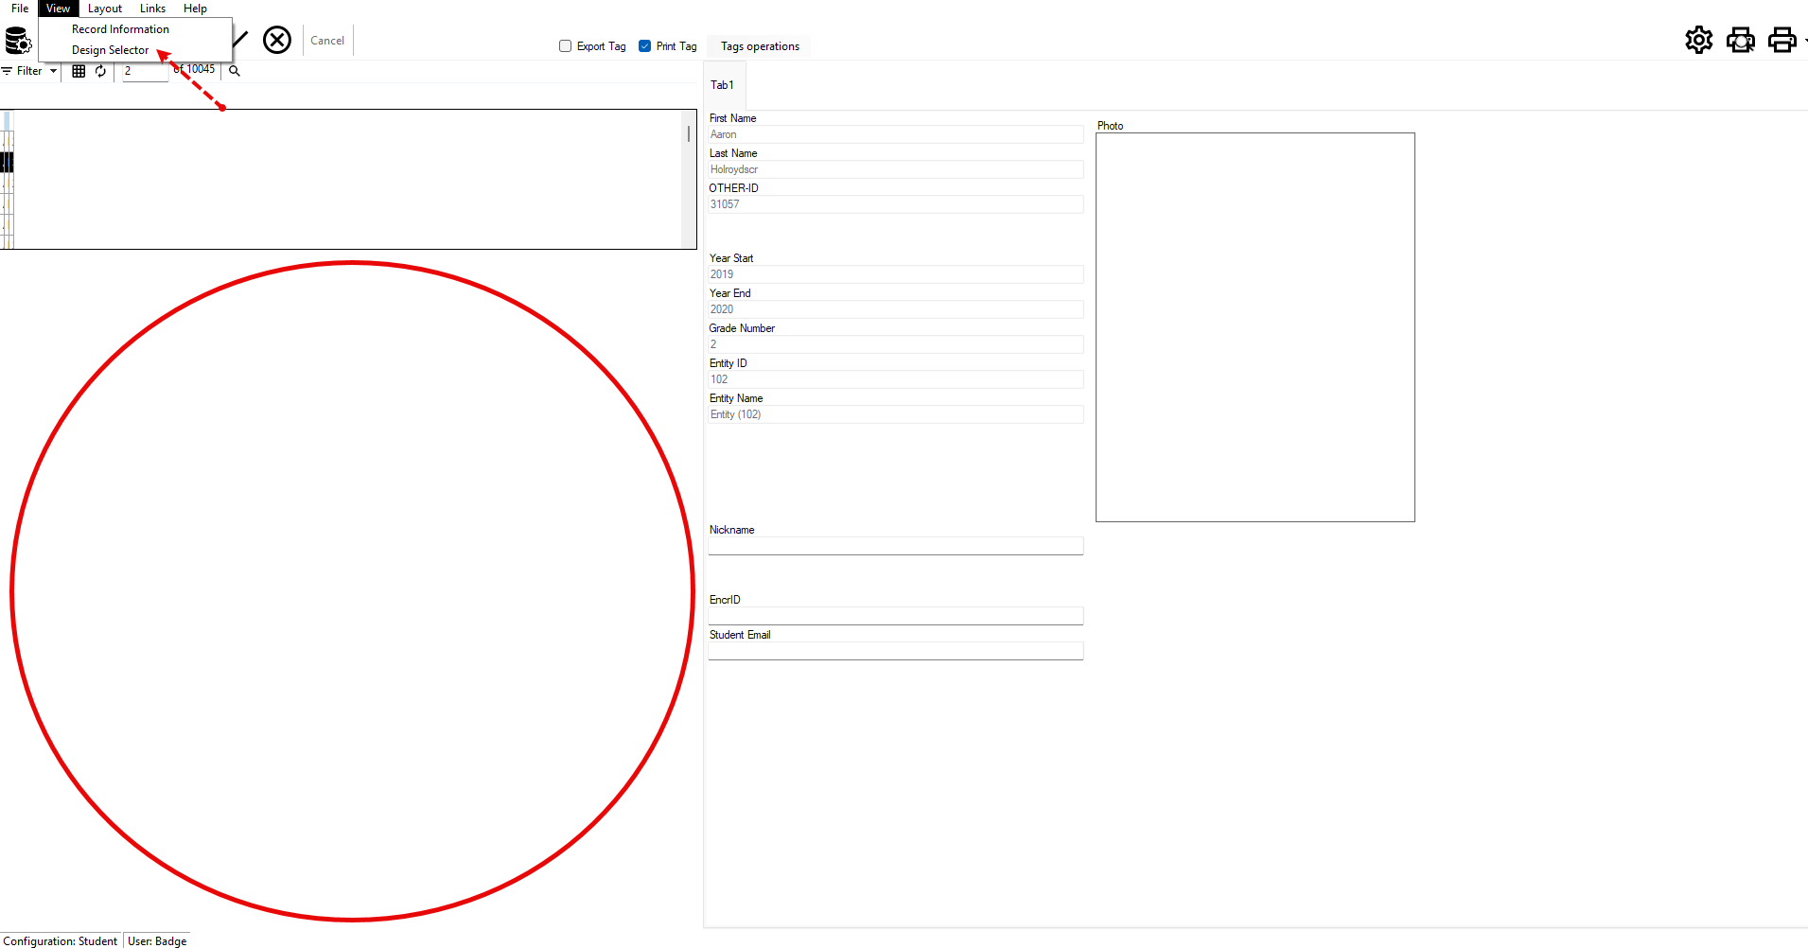Select Record Information from the View menu

[x=119, y=28]
